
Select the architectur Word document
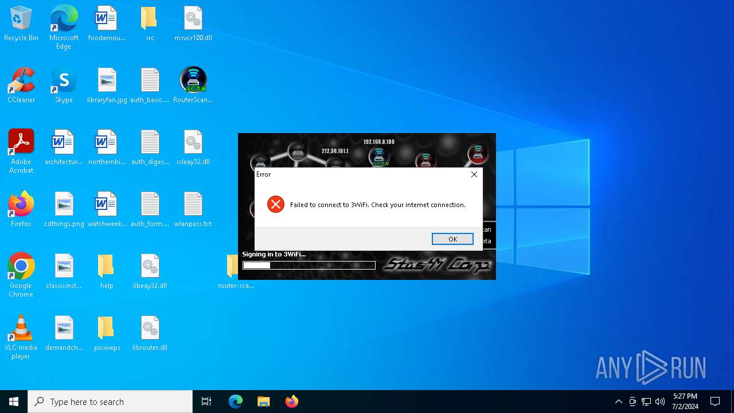coord(64,147)
